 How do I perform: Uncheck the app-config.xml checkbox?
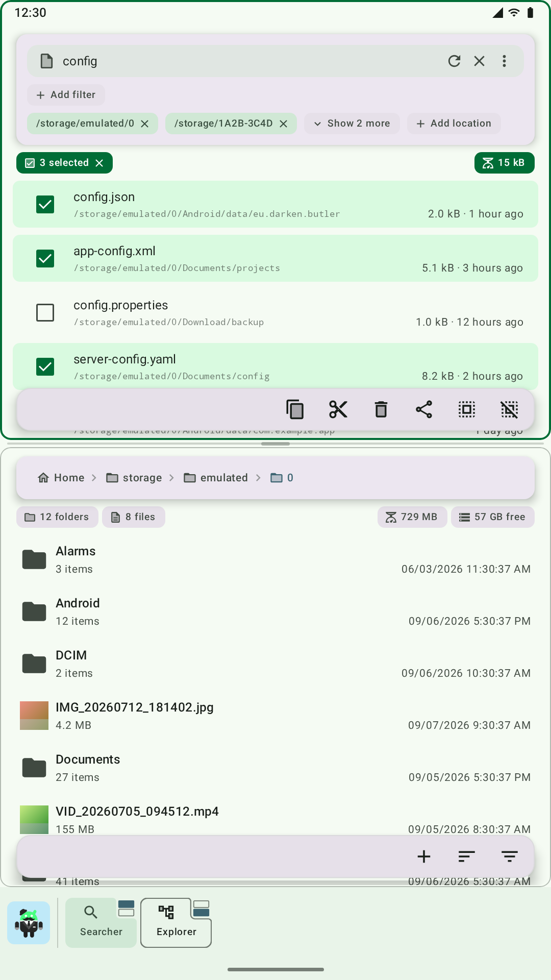45,259
